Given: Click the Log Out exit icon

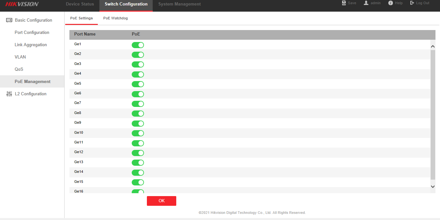Looking at the screenshot, I should click(x=412, y=3).
